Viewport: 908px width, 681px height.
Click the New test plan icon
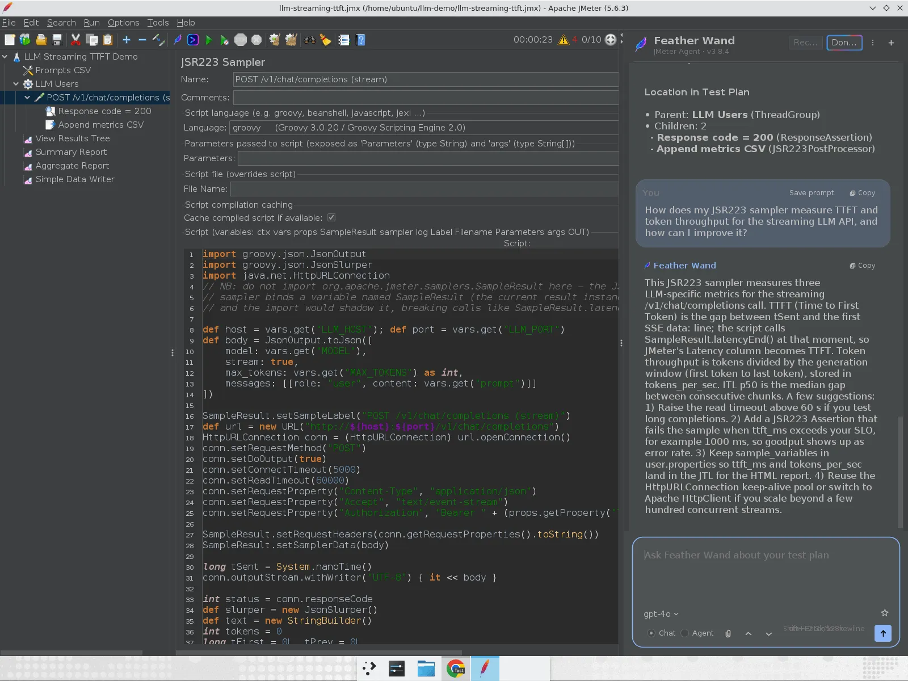coord(10,40)
